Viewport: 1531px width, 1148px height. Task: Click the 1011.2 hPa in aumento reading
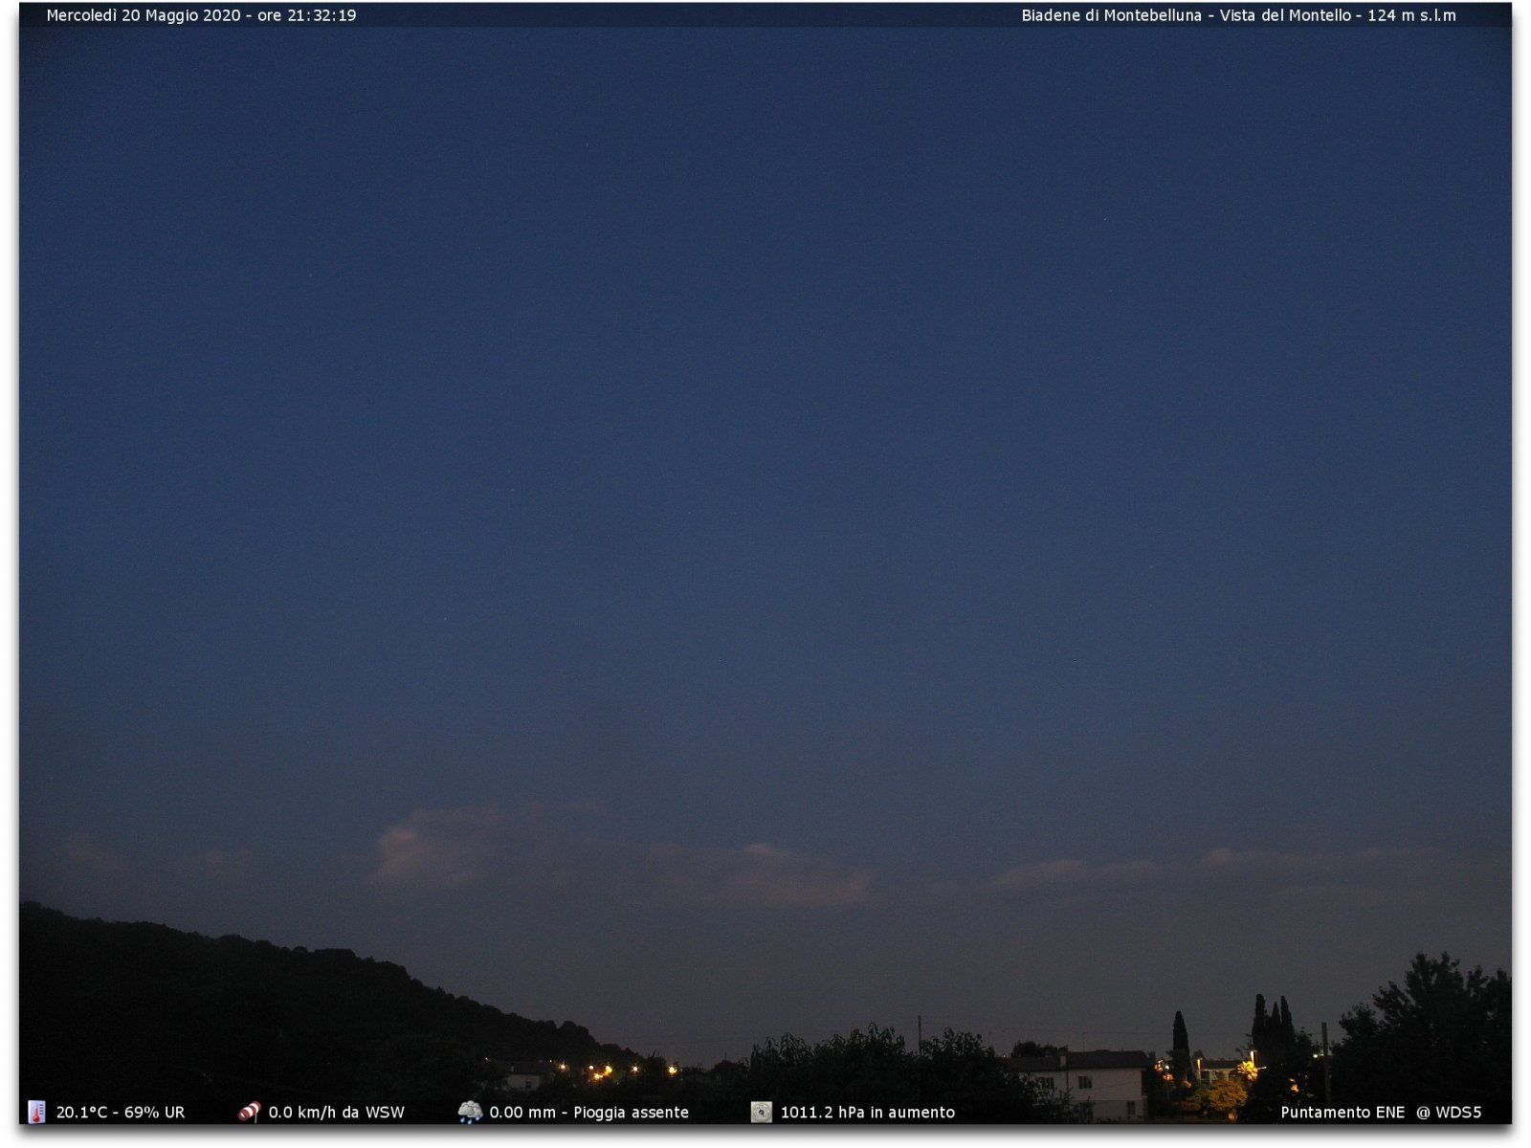click(867, 1113)
